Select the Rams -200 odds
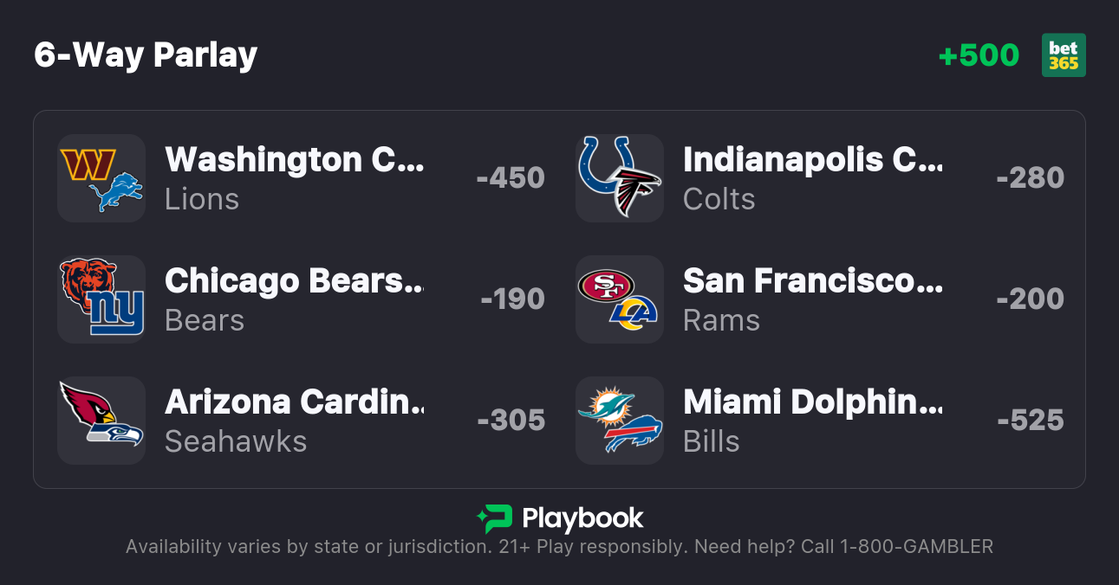This screenshot has width=1119, height=585. (1030, 299)
